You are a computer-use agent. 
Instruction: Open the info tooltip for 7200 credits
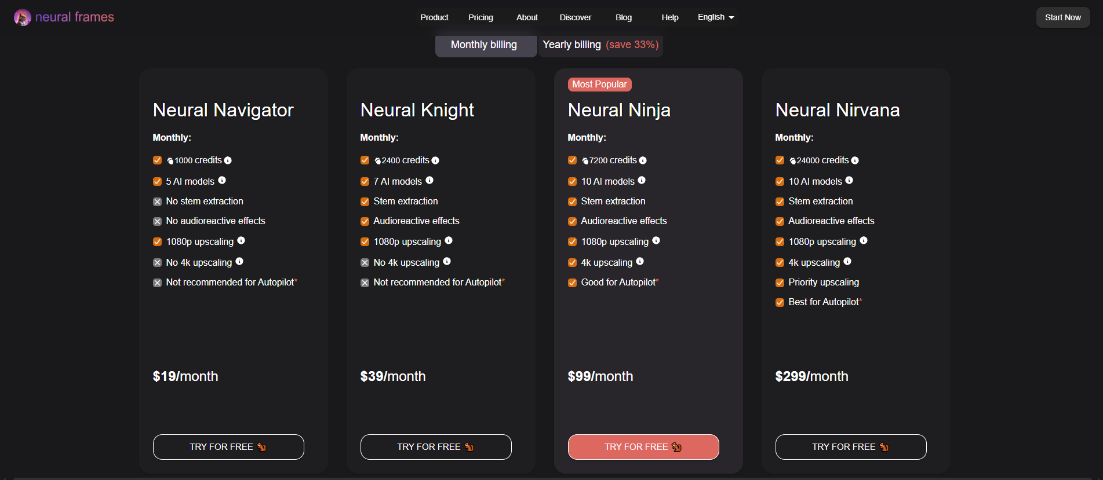pyautogui.click(x=643, y=160)
